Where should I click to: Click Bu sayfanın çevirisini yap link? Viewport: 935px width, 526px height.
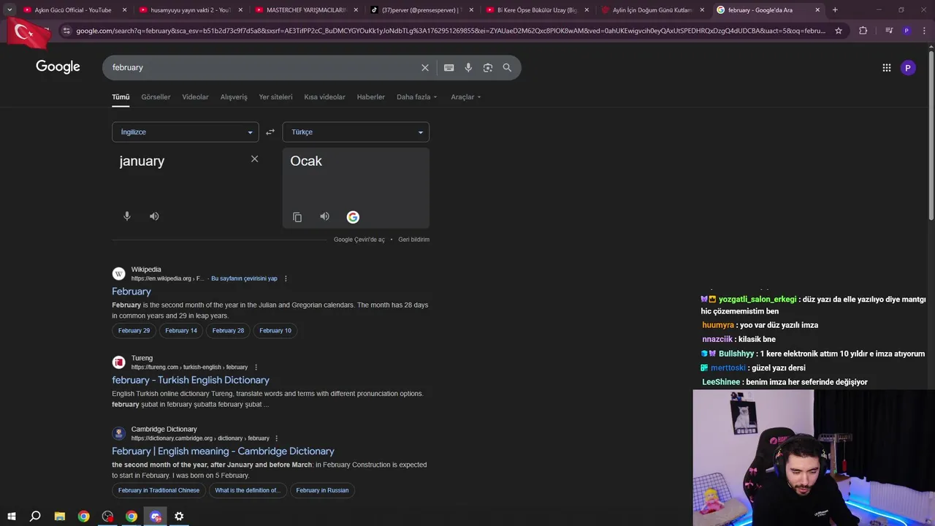pyautogui.click(x=244, y=278)
